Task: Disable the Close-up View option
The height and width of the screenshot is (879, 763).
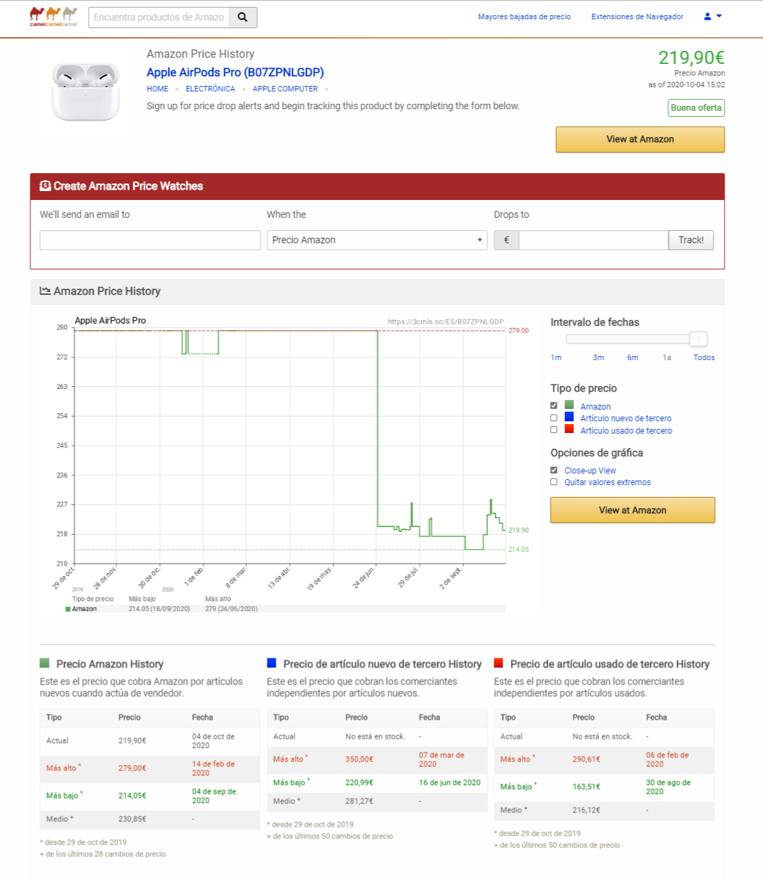Action: click(553, 470)
